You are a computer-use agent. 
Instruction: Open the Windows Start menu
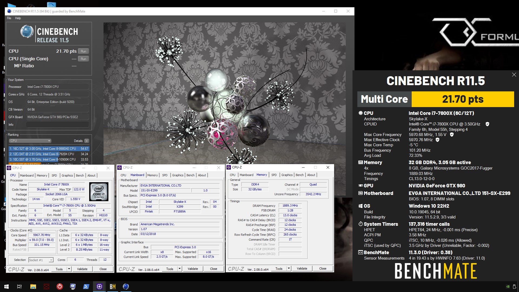coord(6,287)
